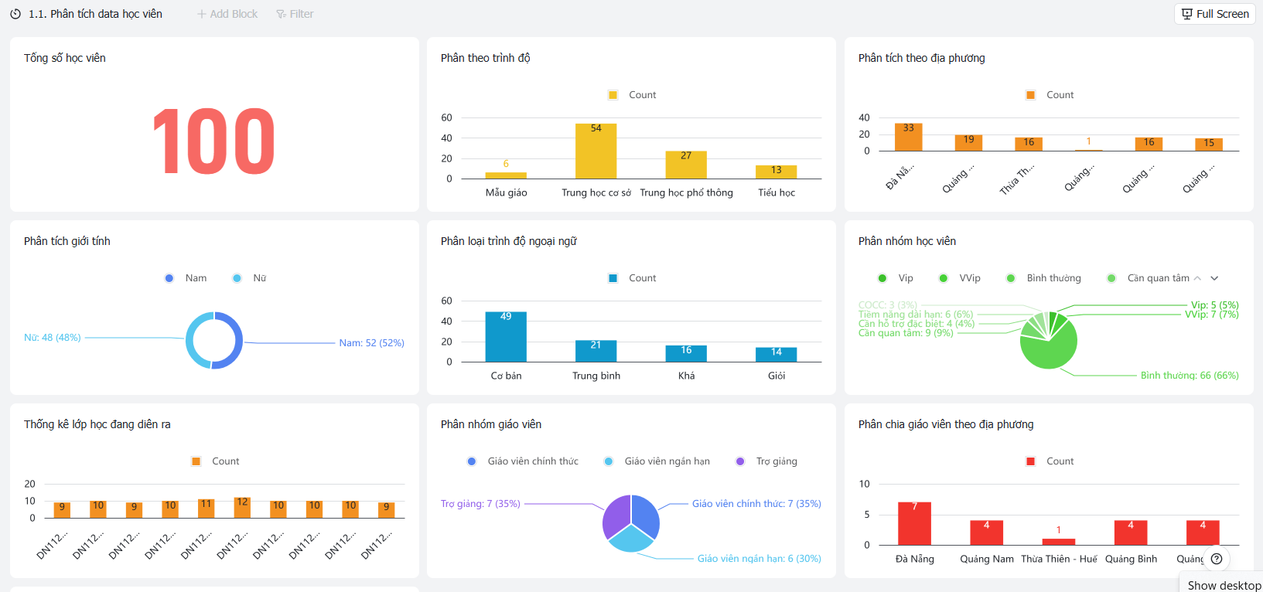
Task: Click Đà Nẵng teacher bar (7)
Action: pos(914,524)
